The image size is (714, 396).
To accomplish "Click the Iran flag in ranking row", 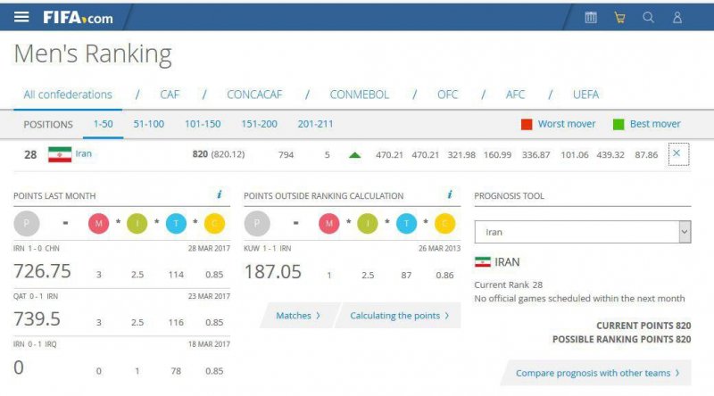I will point(60,154).
